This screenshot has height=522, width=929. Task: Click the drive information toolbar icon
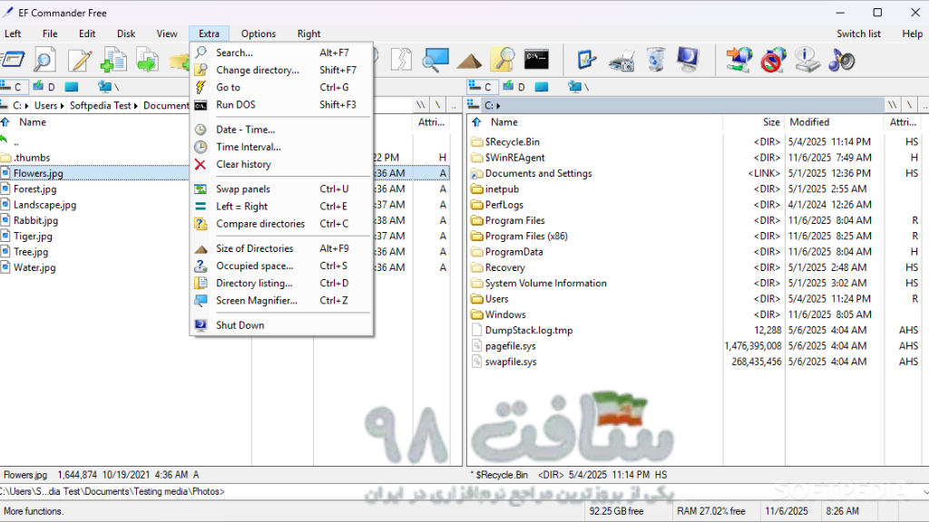pyautogui.click(x=807, y=60)
